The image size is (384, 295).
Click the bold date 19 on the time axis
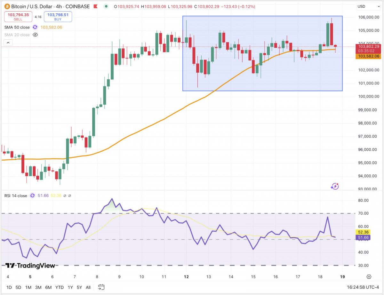[342, 277]
